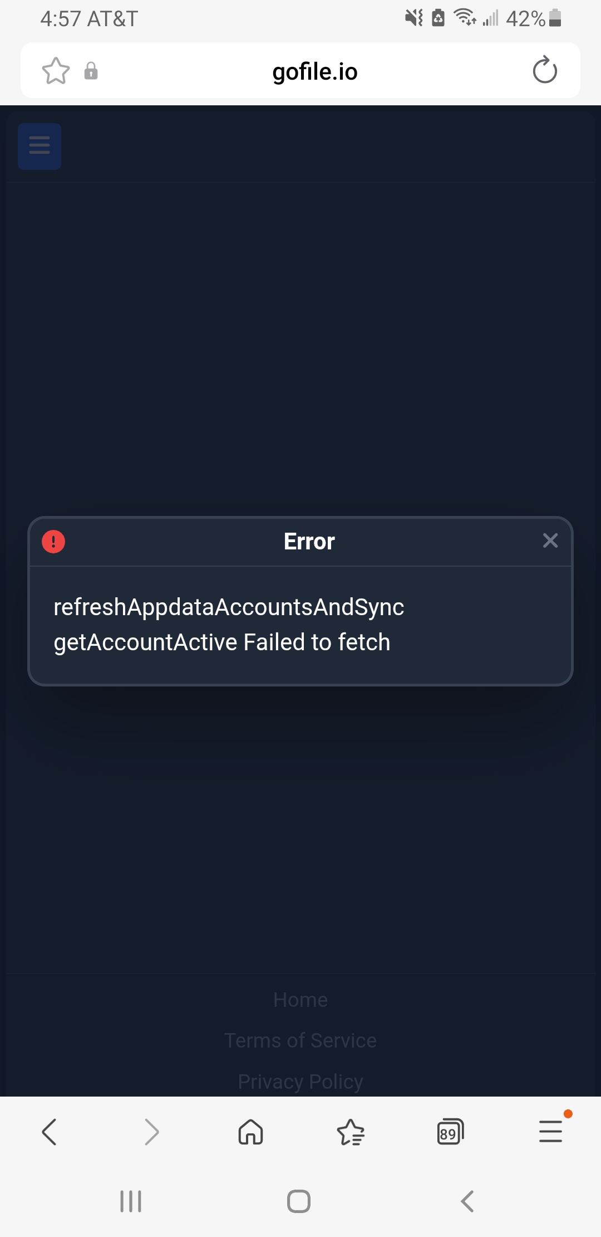Go forward using browser forward arrow
This screenshot has width=601, height=1237.
click(151, 1132)
